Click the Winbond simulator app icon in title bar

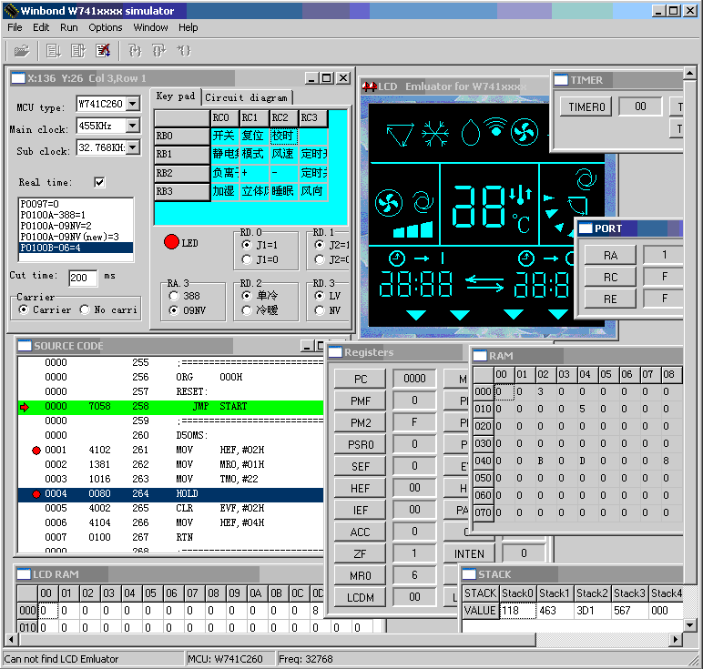pos(12,11)
